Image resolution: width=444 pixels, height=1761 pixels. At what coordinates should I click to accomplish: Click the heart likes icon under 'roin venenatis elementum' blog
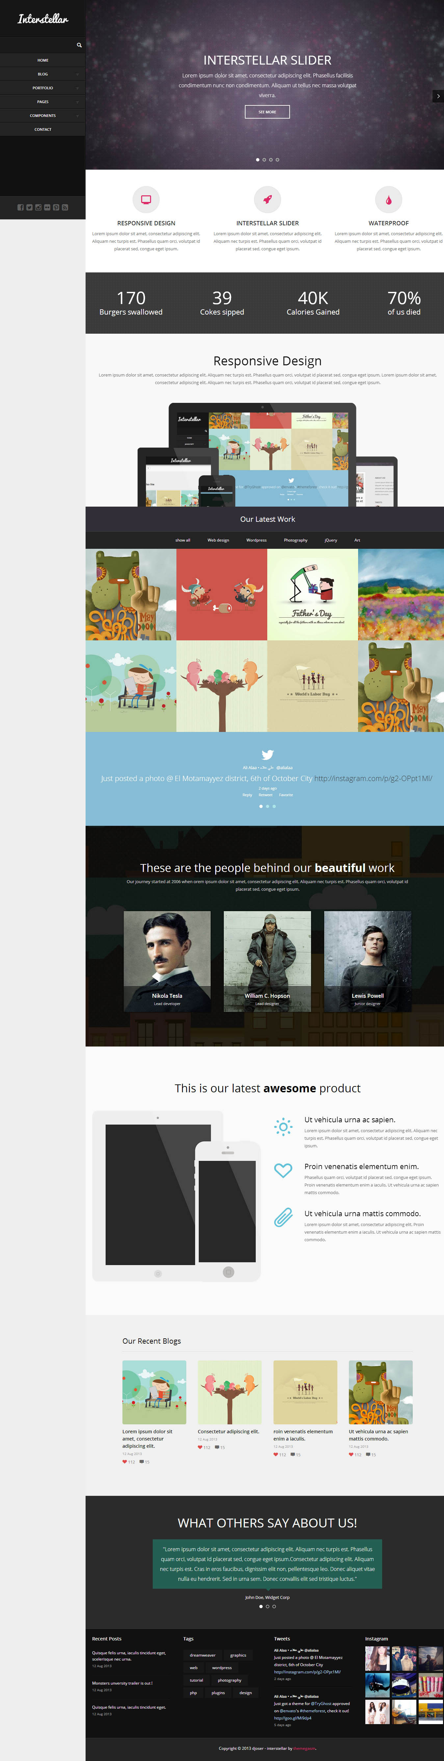coord(276,1455)
